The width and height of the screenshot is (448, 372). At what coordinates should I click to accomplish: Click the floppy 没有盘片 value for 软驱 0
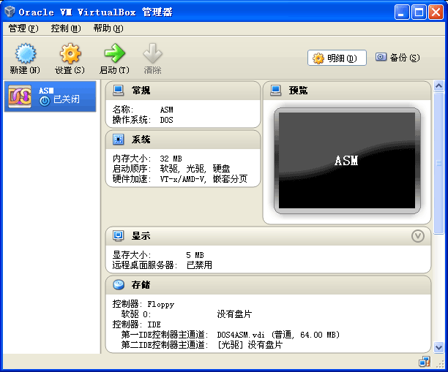point(234,314)
